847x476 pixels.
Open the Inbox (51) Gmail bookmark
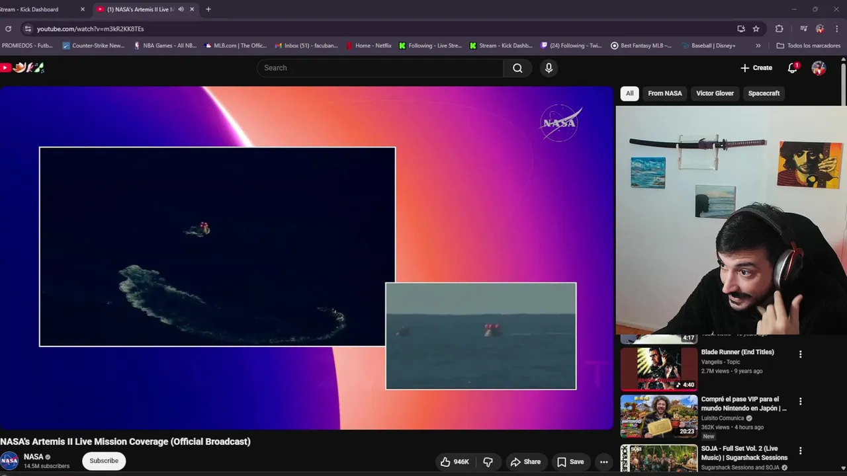pos(306,46)
